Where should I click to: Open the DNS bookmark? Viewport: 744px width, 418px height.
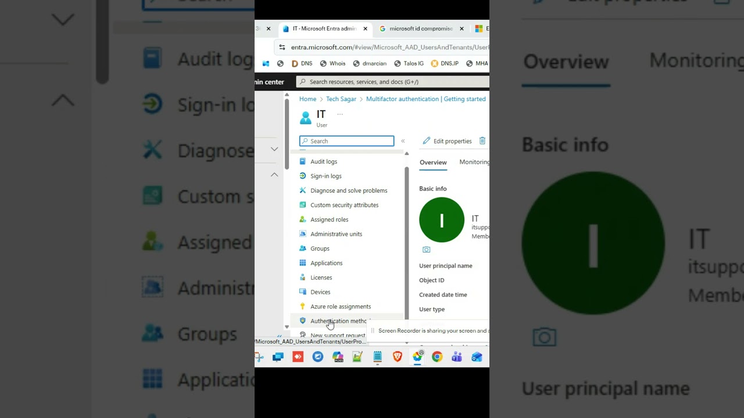coord(302,64)
